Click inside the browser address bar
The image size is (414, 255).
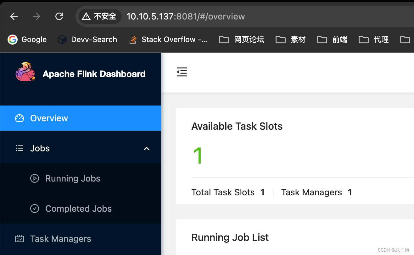(x=186, y=16)
